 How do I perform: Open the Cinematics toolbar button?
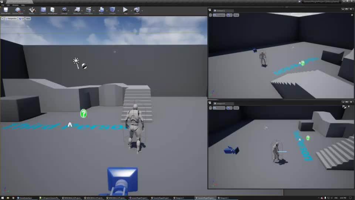pyautogui.click(x=88, y=10)
